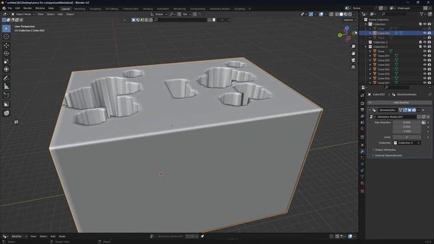Toggle camera view with camera icon

(x=353, y=60)
